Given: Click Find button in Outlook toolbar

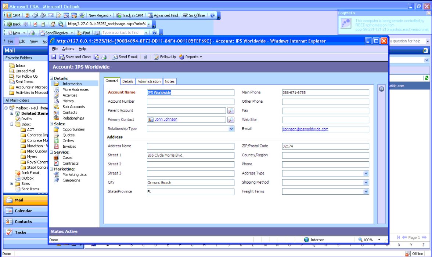Looking at the screenshot, I should tap(83, 33).
